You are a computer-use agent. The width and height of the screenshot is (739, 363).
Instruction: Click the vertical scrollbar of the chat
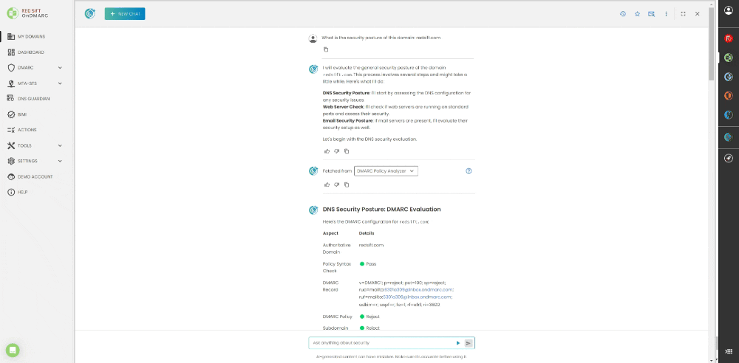click(x=711, y=44)
